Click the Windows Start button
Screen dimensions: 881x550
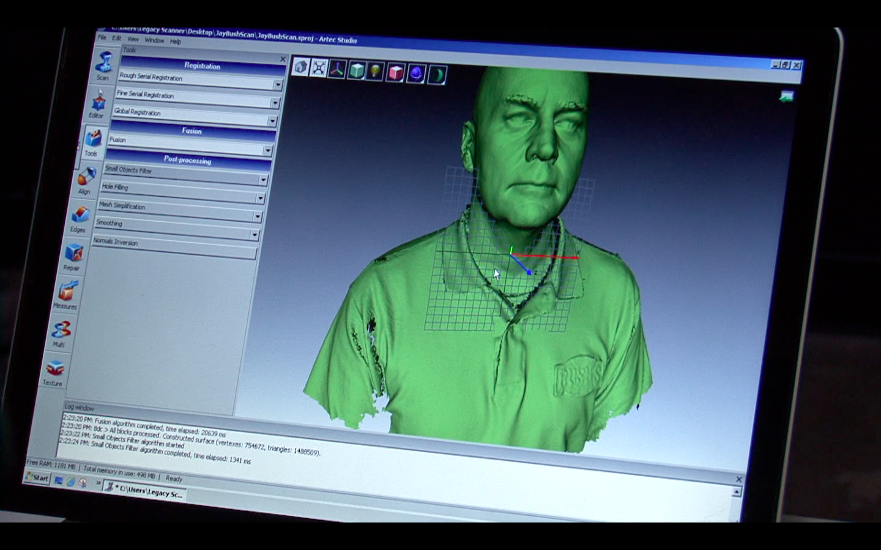[x=37, y=478]
